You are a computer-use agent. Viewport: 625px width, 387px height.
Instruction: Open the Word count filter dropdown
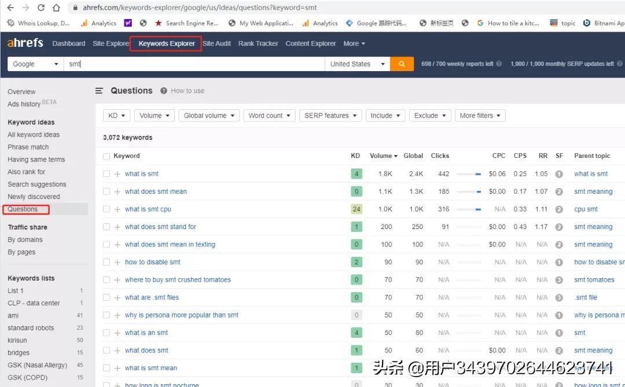[x=270, y=116]
